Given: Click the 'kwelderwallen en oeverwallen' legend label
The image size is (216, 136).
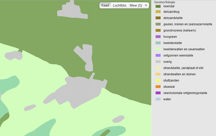Looking at the screenshot, I should pos(184,49).
